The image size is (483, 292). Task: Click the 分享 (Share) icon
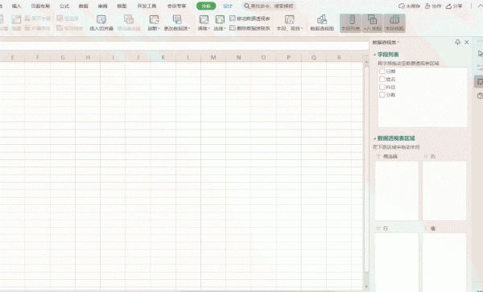click(449, 6)
